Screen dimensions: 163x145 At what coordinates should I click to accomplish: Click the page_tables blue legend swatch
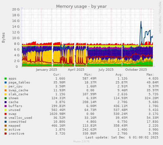[x=6, y=82]
